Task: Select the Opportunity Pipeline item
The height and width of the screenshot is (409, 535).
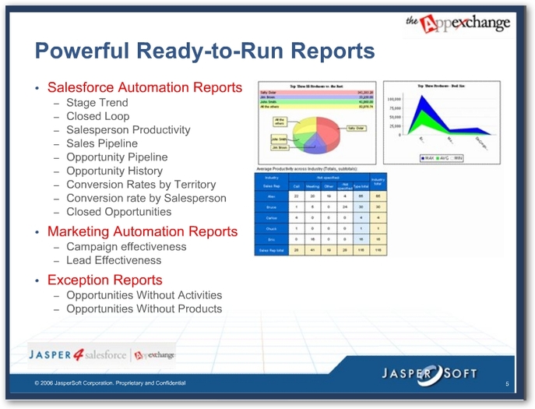Action: coord(117,157)
